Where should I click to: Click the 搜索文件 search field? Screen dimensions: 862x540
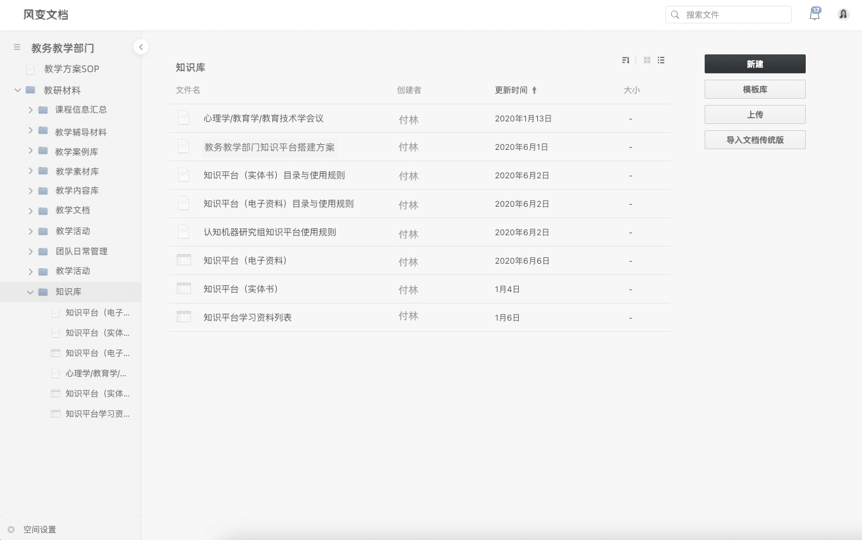728,15
